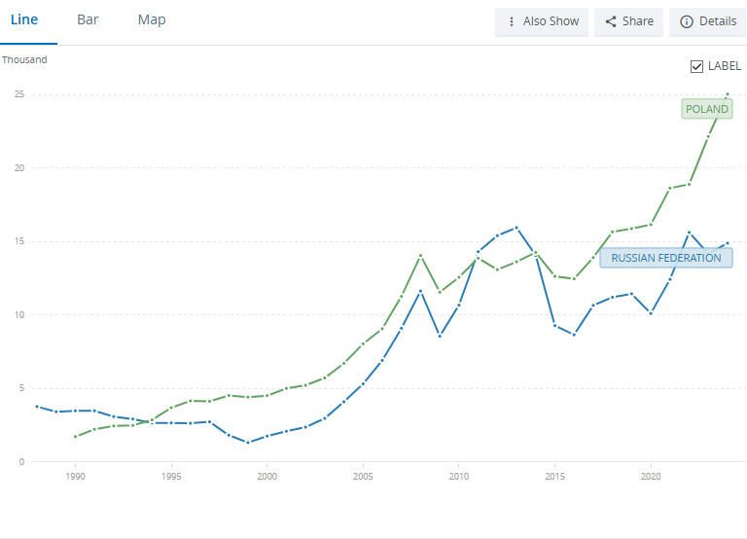
Task: Click the 15 y-axis value
Action: click(19, 241)
